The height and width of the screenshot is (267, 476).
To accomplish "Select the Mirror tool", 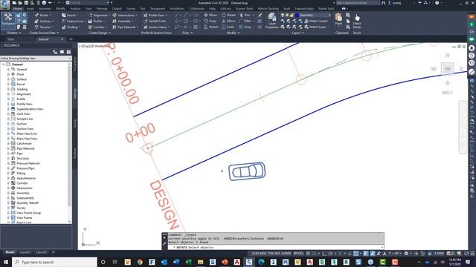I will click(228, 22).
